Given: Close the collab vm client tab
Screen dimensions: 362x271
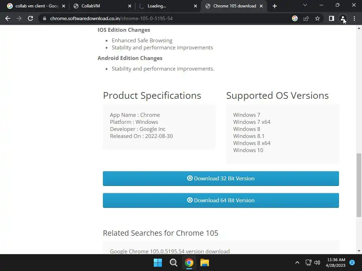Looking at the screenshot, I should click(x=64, y=6).
